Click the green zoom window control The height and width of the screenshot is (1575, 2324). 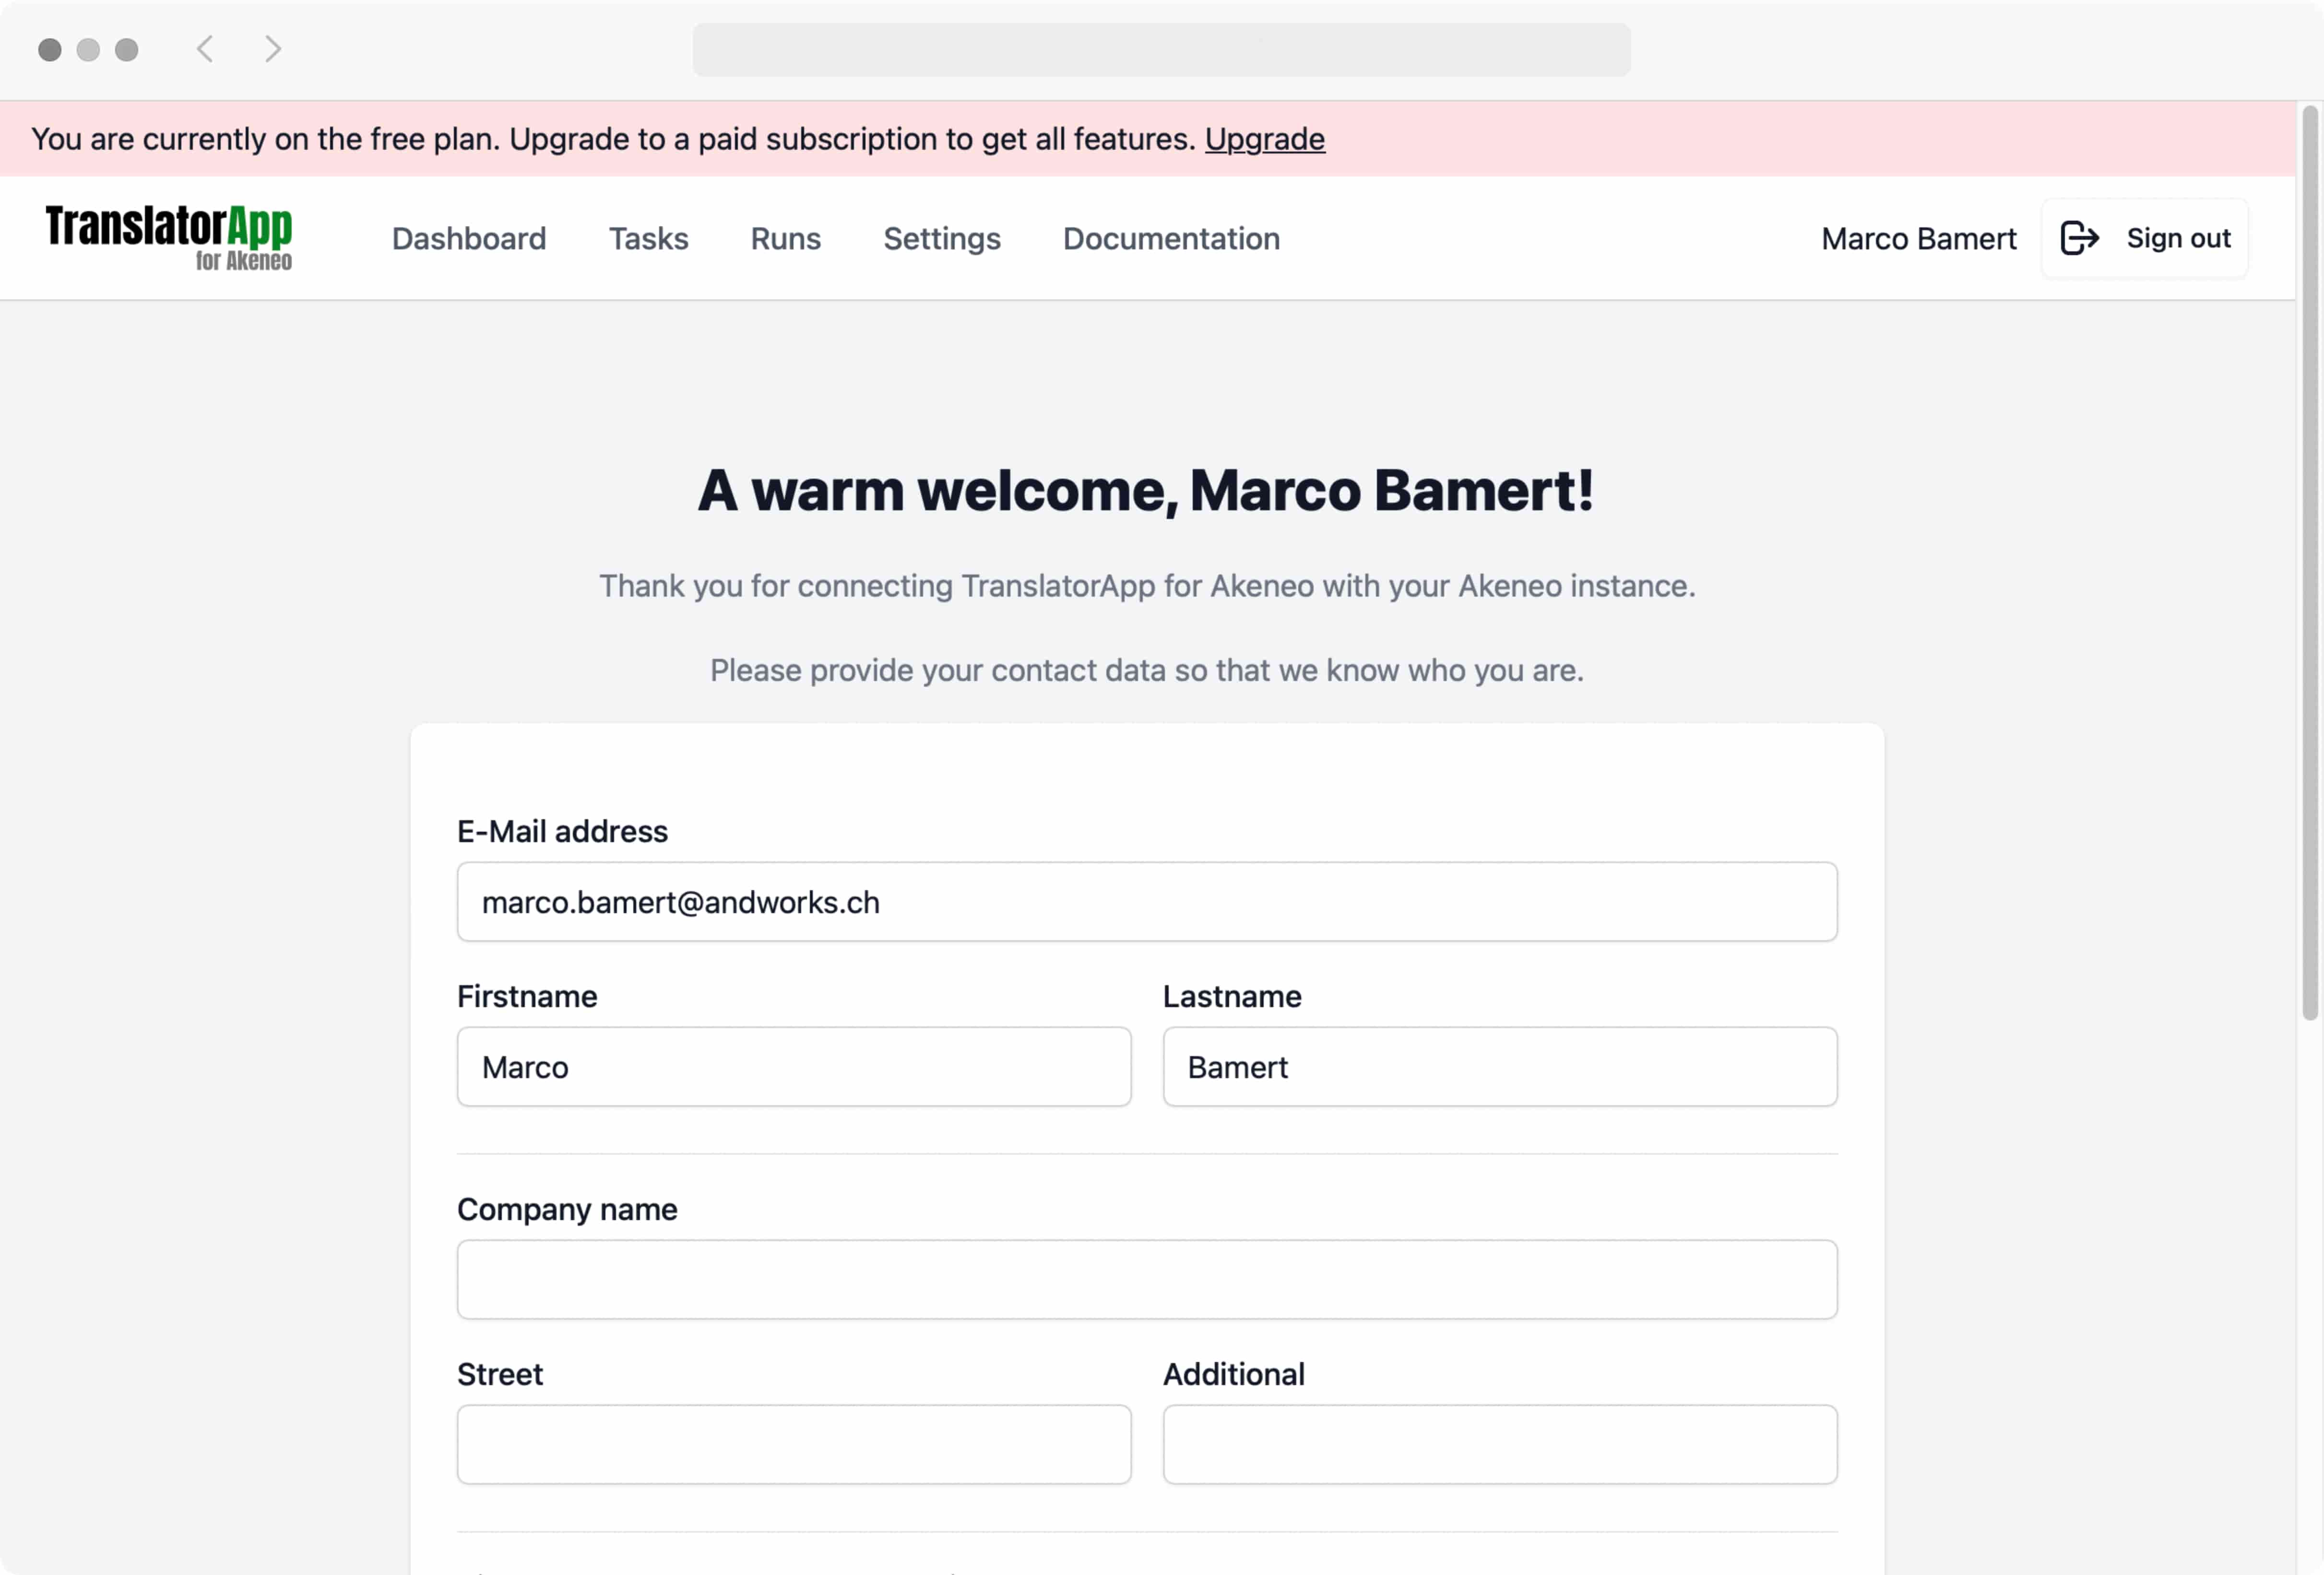click(126, 49)
